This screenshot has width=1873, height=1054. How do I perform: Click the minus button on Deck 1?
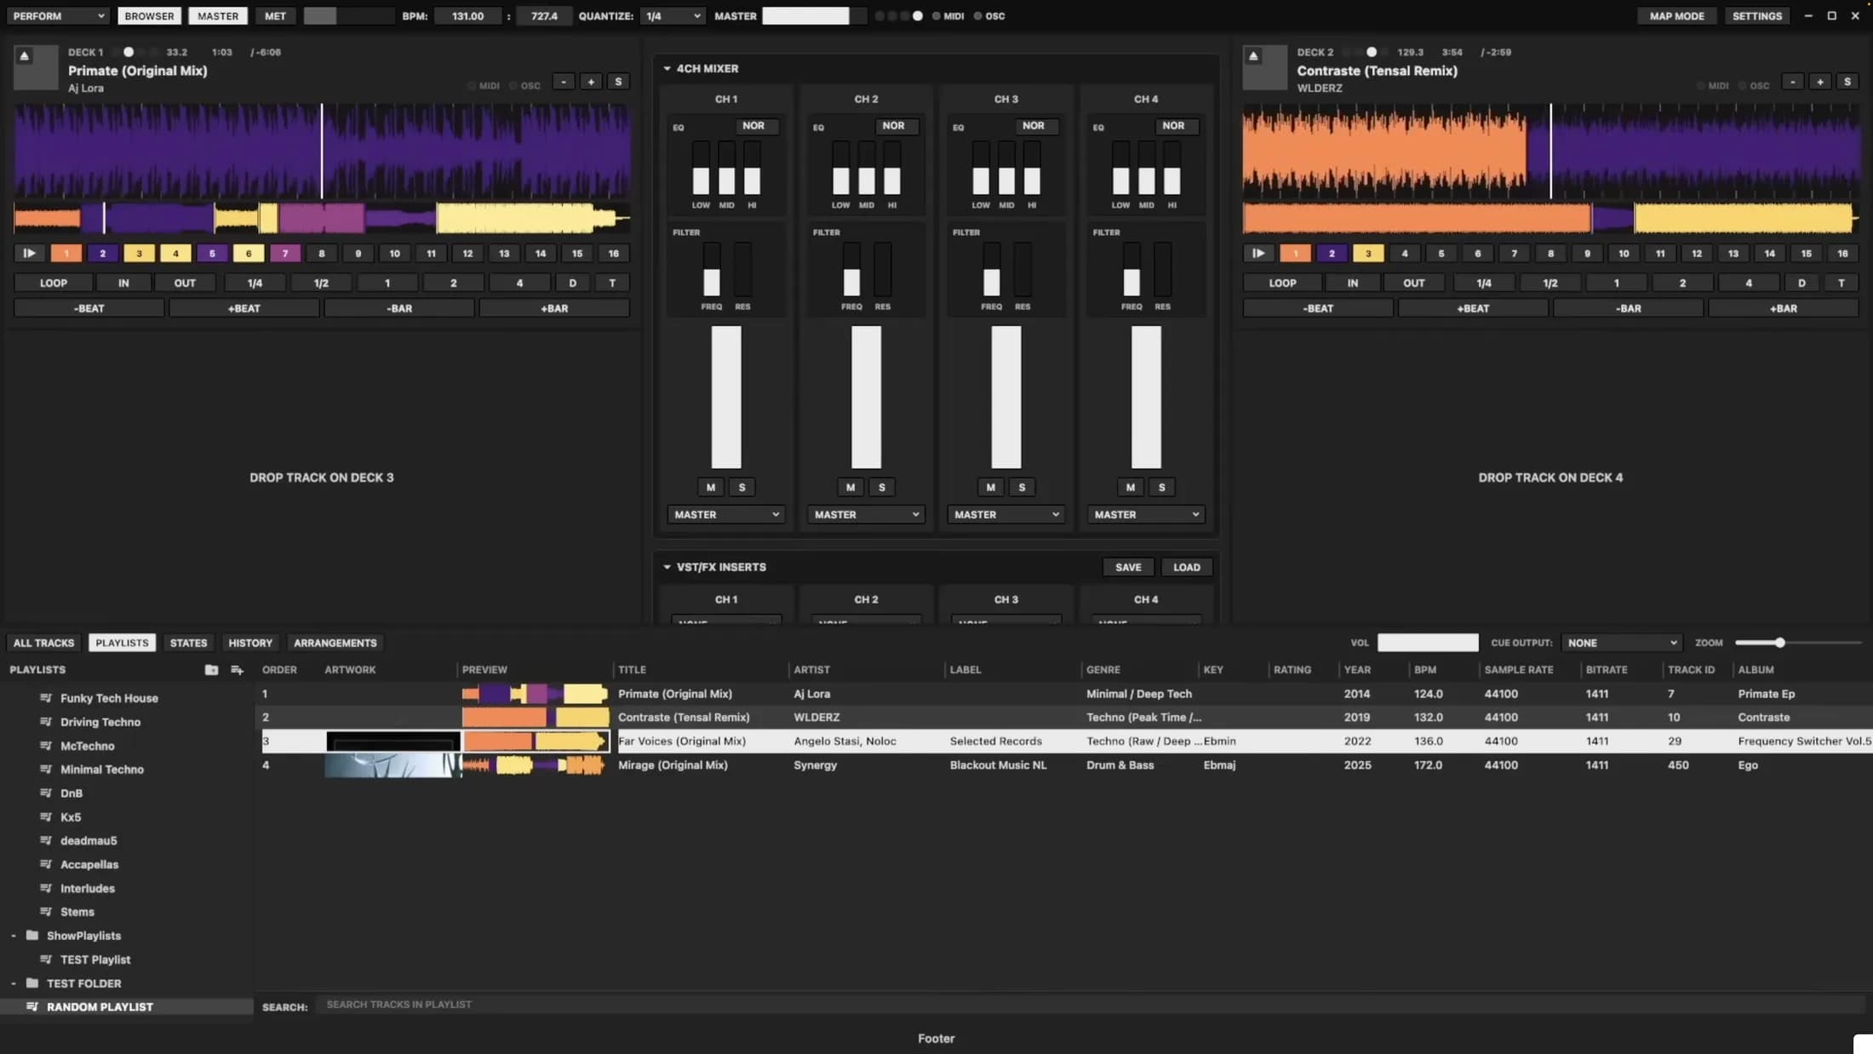tap(564, 82)
